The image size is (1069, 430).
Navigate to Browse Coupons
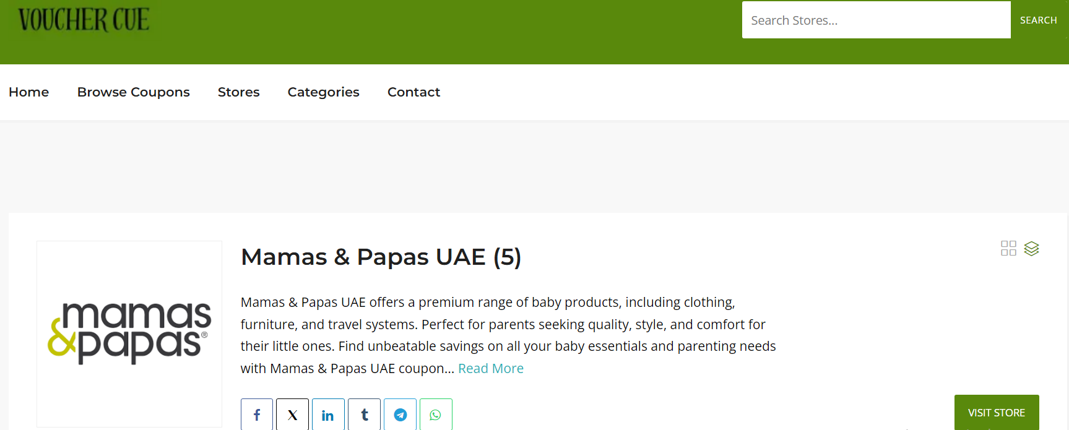133,92
